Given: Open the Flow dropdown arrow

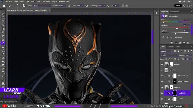Looking at the screenshot, I should (83, 6).
